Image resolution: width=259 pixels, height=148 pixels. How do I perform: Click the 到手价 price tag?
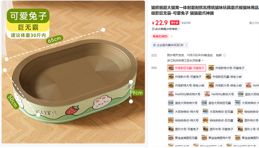click(x=175, y=23)
